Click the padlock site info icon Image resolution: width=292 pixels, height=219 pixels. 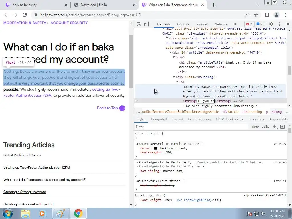[36, 15]
